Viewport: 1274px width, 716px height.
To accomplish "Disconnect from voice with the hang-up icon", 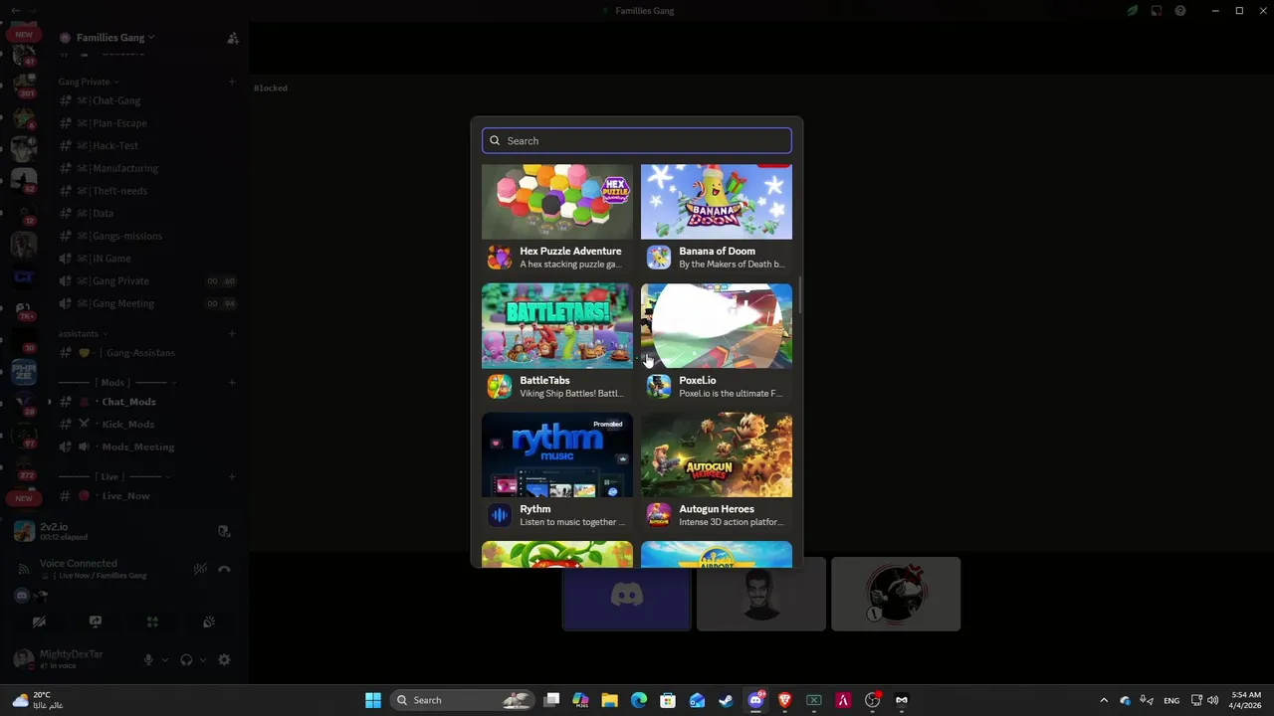I will [x=224, y=569].
